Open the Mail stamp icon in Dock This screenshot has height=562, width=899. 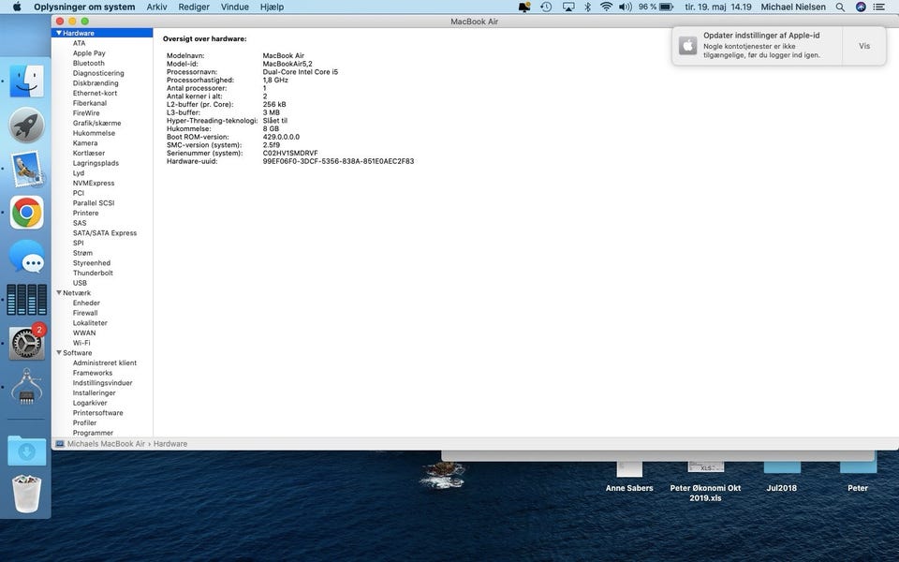[26, 169]
